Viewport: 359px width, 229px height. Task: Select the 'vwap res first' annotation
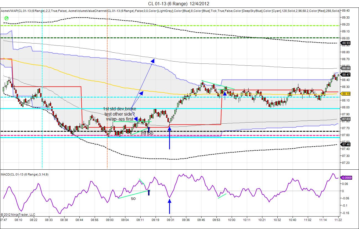(120, 119)
